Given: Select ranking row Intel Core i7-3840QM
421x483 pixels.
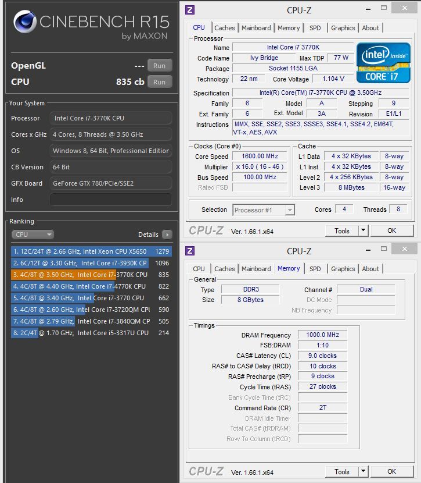Looking at the screenshot, I should point(91,321).
